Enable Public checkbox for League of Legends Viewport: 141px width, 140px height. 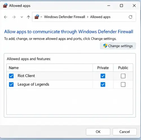coord(123,84)
